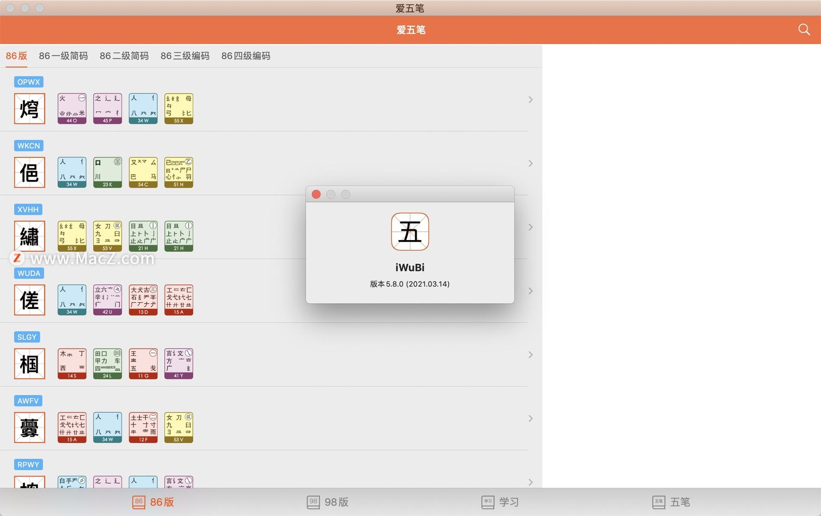821x516 pixels.
Task: Click the 23 K key card in WKCN row
Action: point(107,172)
